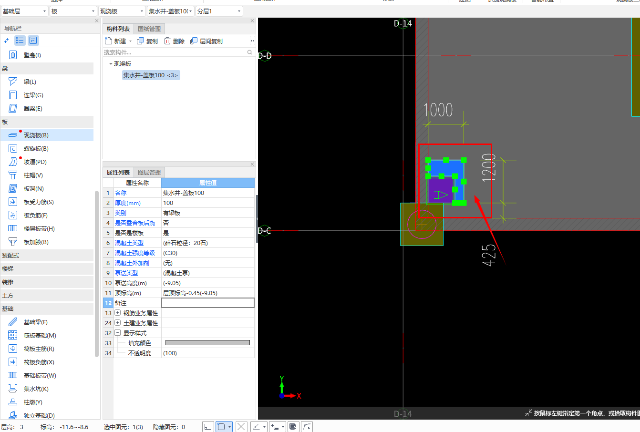
Task: Select the 螺旋板(B) spiral slab item
Action: (47, 149)
